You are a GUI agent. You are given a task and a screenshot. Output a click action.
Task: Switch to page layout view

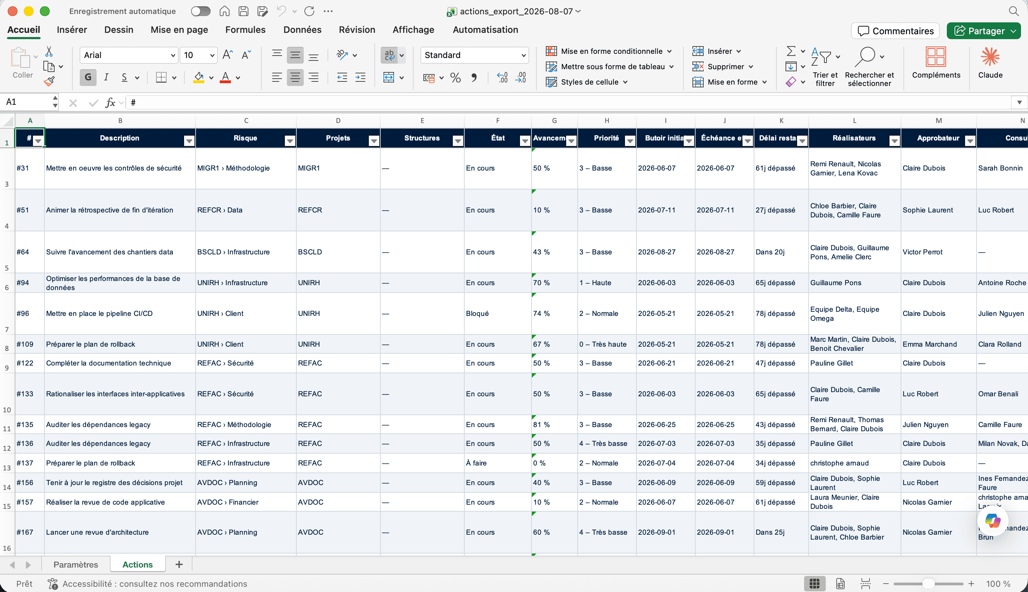840,584
